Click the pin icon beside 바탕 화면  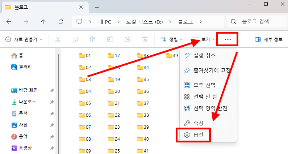[52, 90]
